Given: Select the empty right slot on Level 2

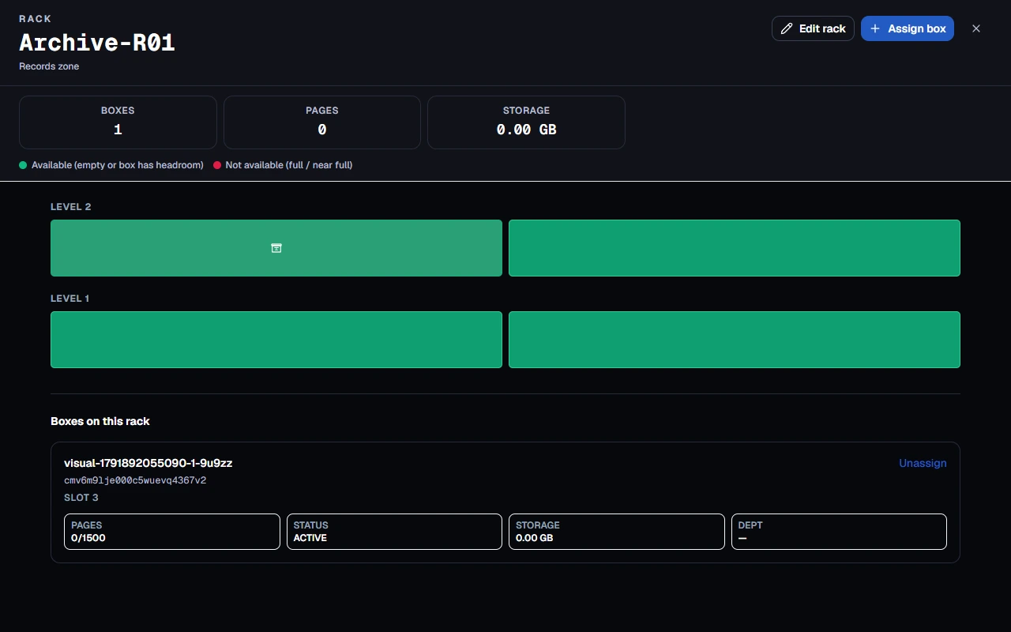Looking at the screenshot, I should [x=735, y=248].
